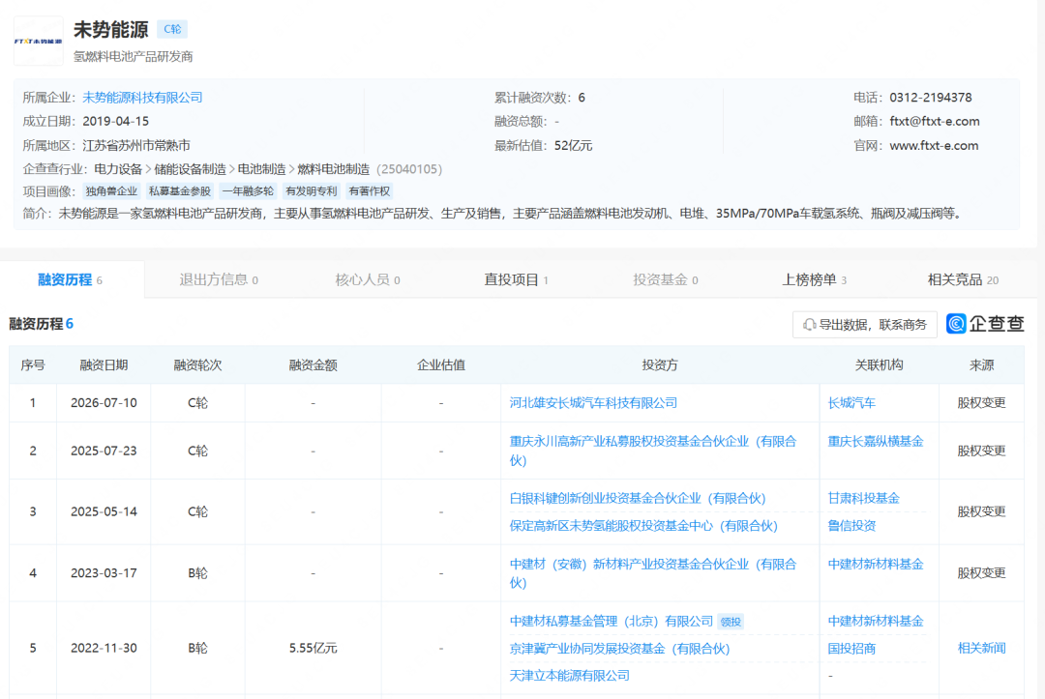
Task: Click the 融资金额 column header
Action: click(313, 364)
